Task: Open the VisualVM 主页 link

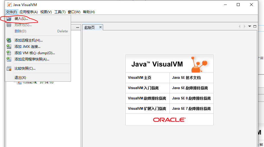Action: coord(139,78)
